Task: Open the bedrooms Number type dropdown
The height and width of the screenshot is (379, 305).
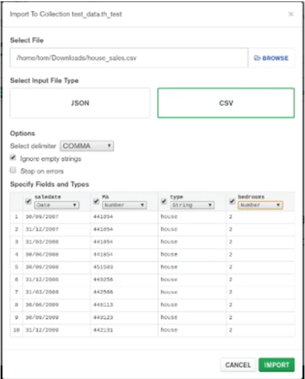Action: (260, 205)
